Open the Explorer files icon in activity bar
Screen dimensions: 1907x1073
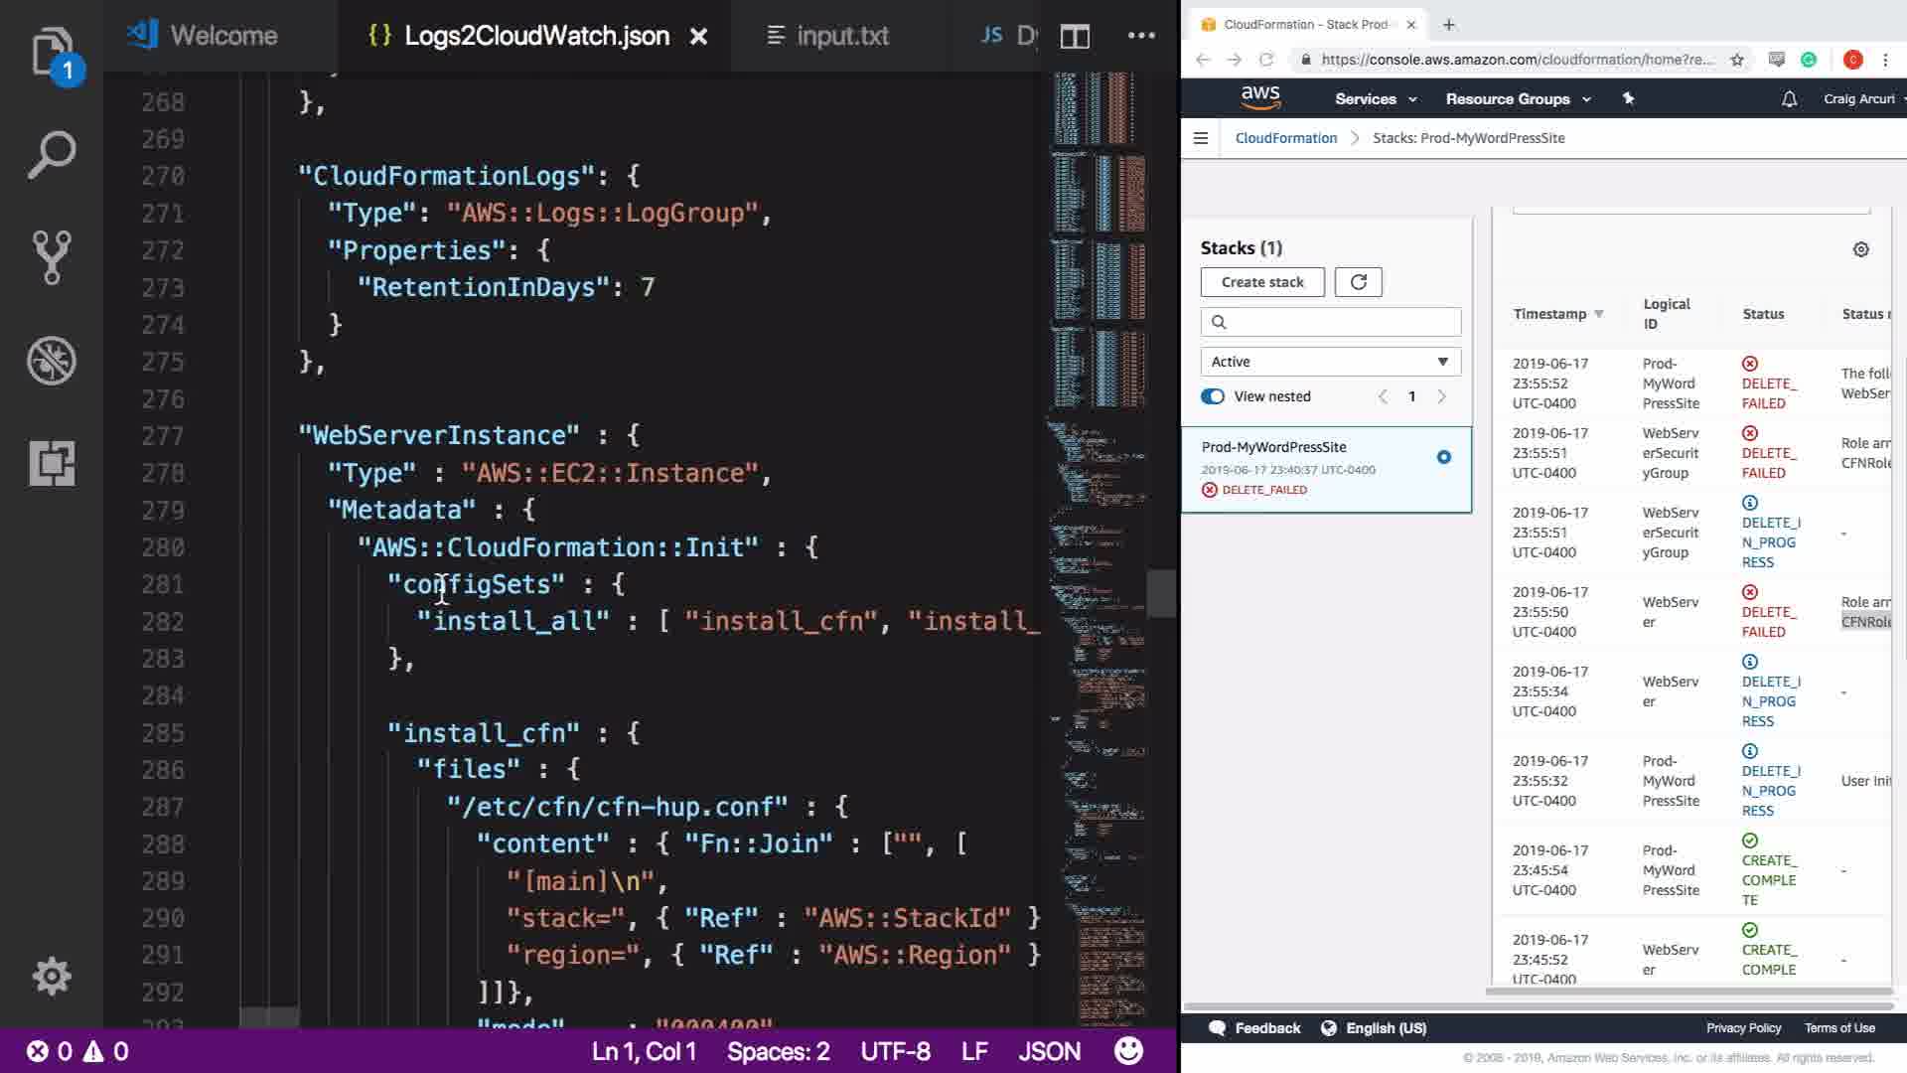coord(52,50)
